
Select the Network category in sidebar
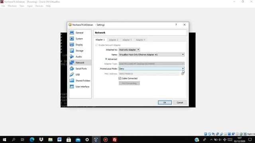pos(80,63)
